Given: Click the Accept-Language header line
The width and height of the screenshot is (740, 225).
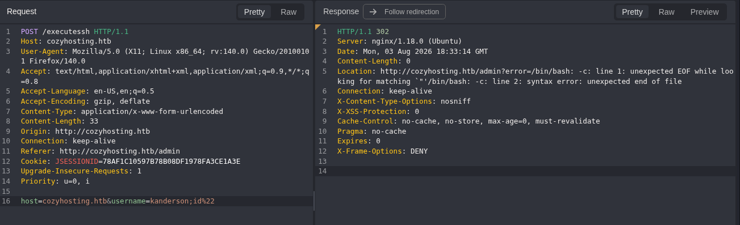Looking at the screenshot, I should coord(87,91).
